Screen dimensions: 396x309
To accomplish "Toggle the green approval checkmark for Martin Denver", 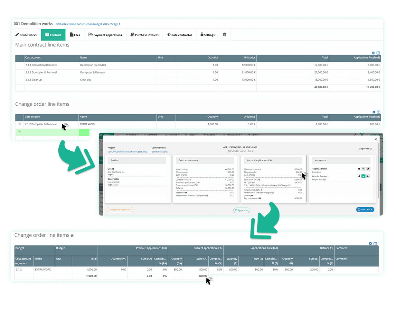I will coord(364,176).
